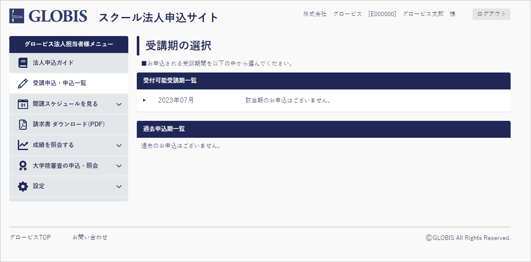Select 受講申込・申込一覧 in sidebar

(69, 84)
